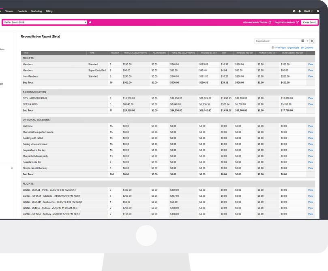Click the home icon beside event selector
Viewport: 328px width, 271px height.
tap(90, 22)
